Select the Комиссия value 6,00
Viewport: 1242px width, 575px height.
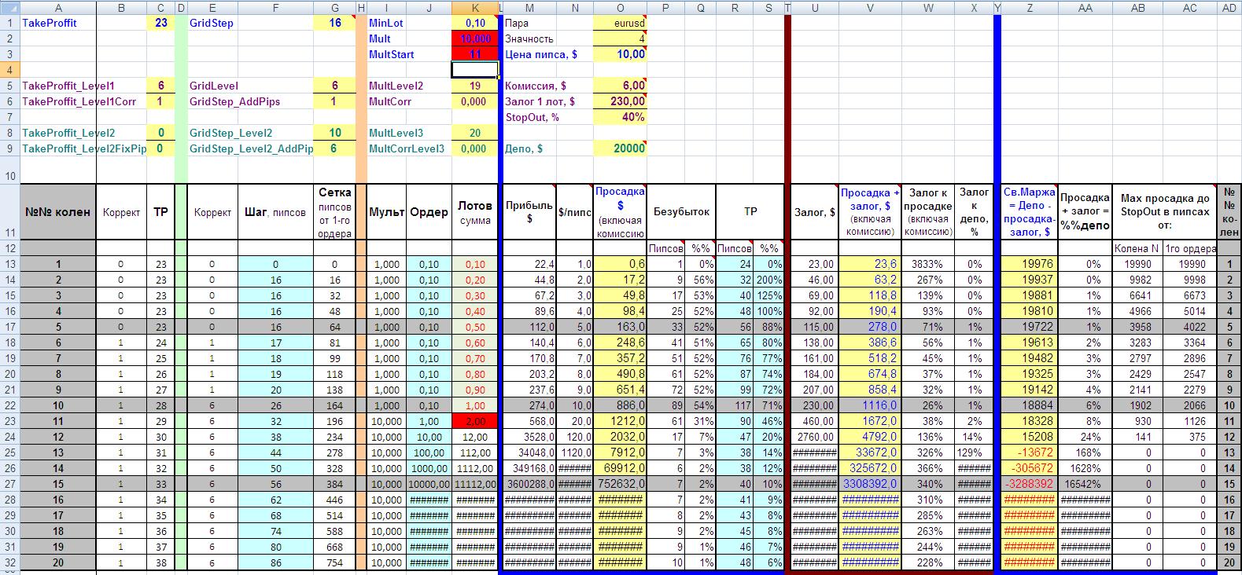[620, 86]
